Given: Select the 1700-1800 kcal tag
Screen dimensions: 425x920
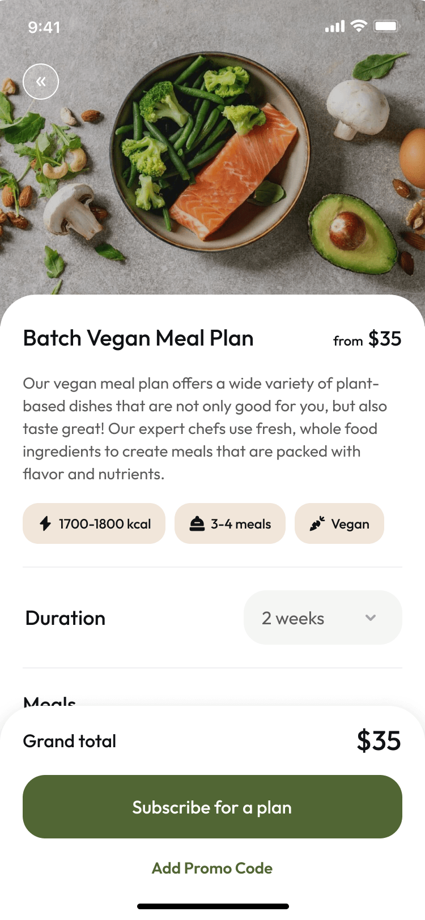Looking at the screenshot, I should [94, 523].
